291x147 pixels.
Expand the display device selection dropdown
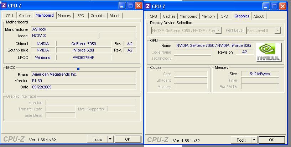click(x=219, y=30)
